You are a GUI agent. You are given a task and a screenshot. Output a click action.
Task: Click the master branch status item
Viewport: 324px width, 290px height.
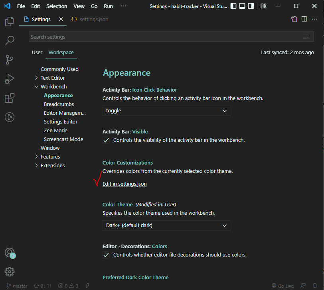pos(17,286)
